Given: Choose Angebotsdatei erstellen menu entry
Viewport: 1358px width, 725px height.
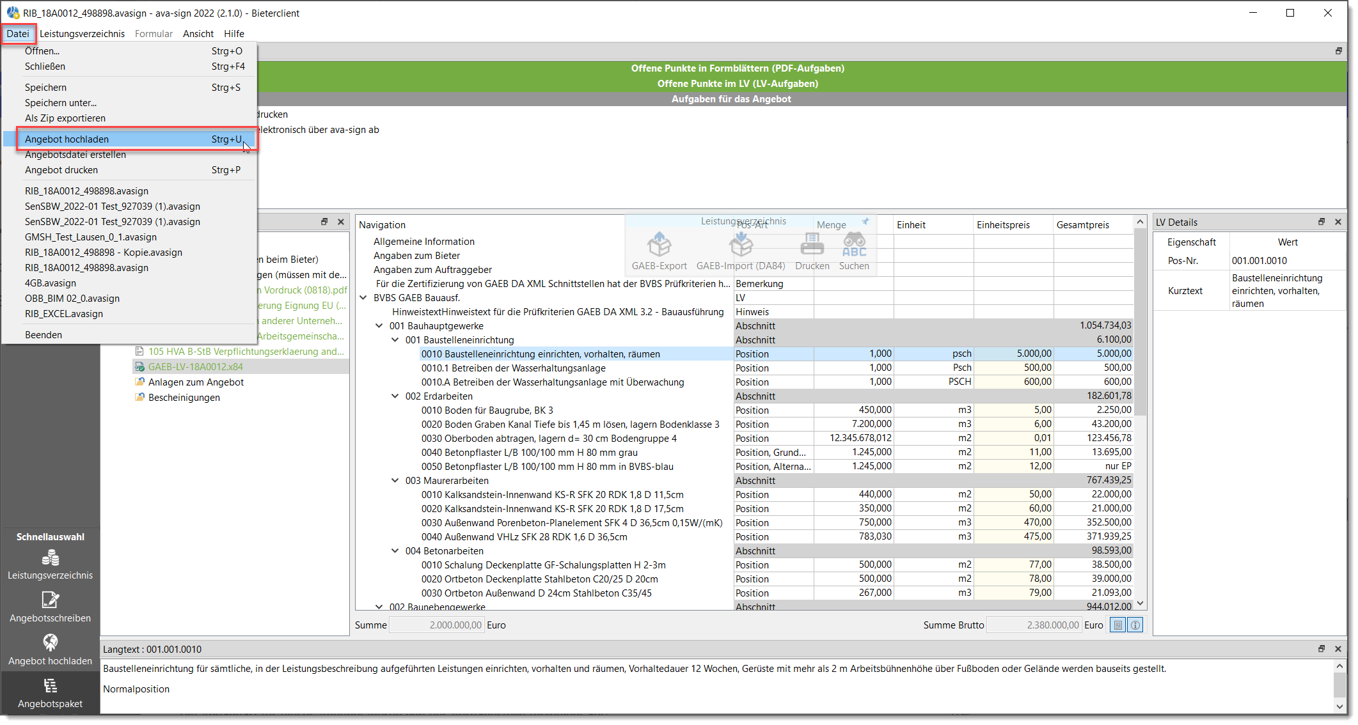Looking at the screenshot, I should [130, 155].
